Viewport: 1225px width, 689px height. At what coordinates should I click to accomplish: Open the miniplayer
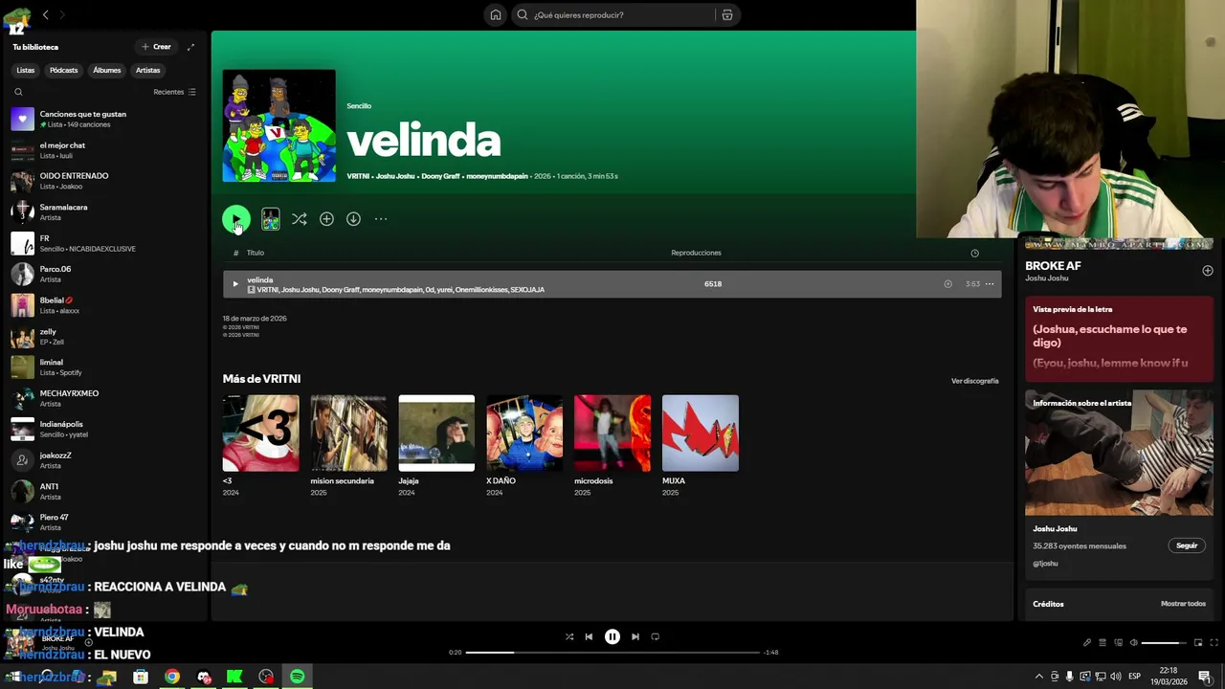pos(1198,642)
